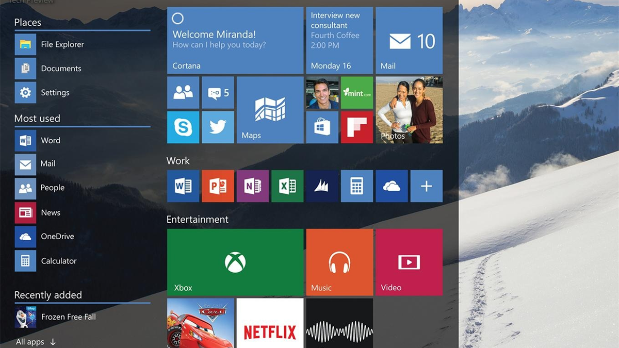Open Documents folder in Places

pos(48,68)
